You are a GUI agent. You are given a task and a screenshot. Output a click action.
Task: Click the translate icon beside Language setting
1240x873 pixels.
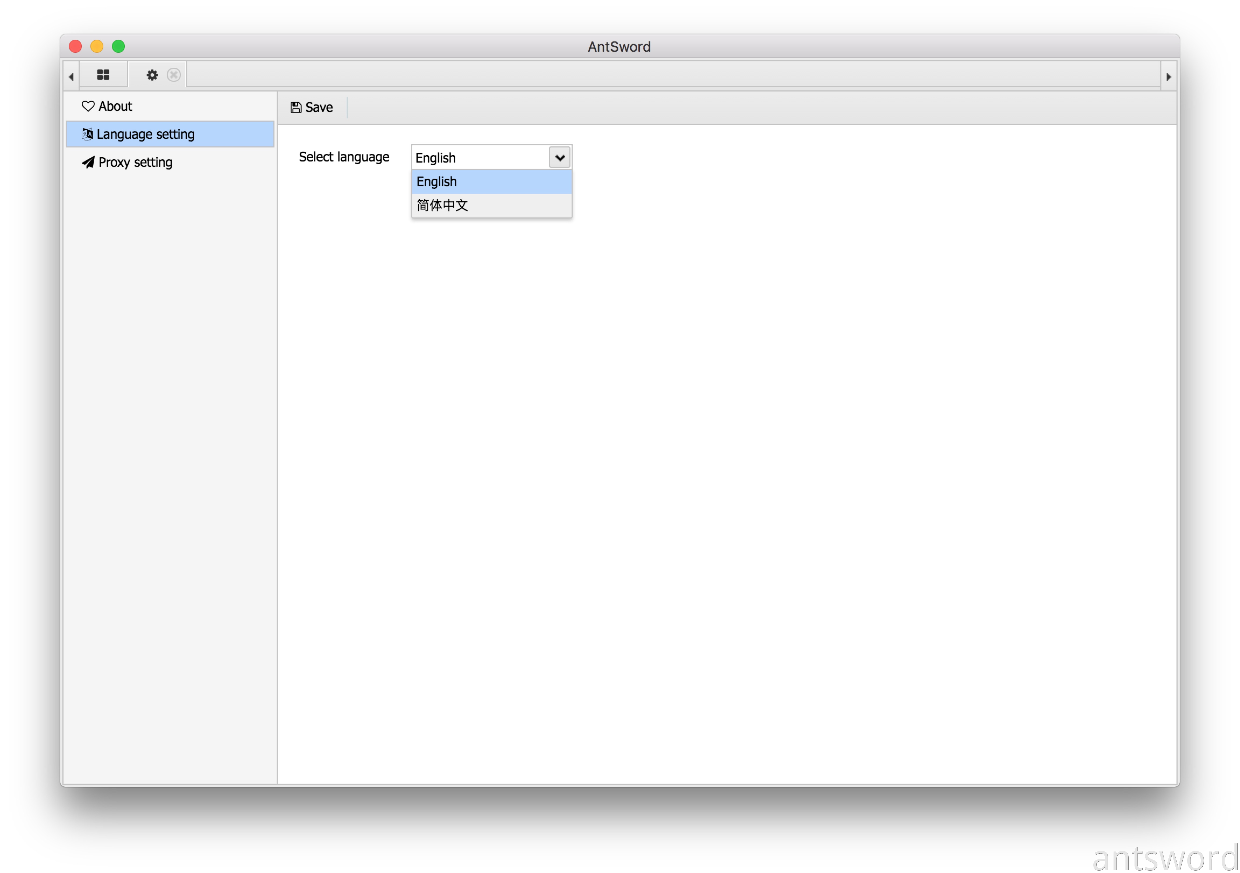[x=87, y=134]
